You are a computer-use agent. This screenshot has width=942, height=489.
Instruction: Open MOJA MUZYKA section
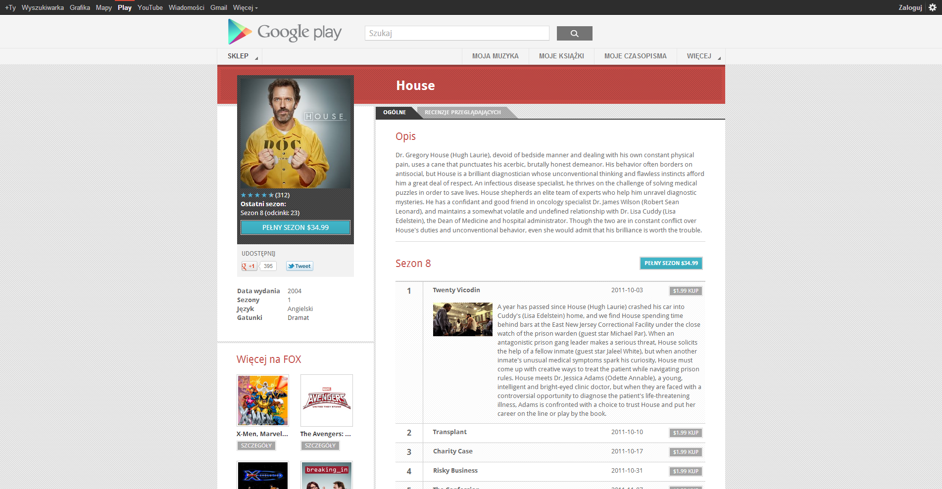point(496,56)
